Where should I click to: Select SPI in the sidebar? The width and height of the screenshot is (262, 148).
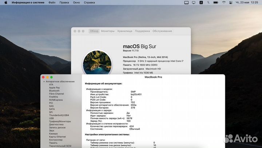(x=51, y=112)
